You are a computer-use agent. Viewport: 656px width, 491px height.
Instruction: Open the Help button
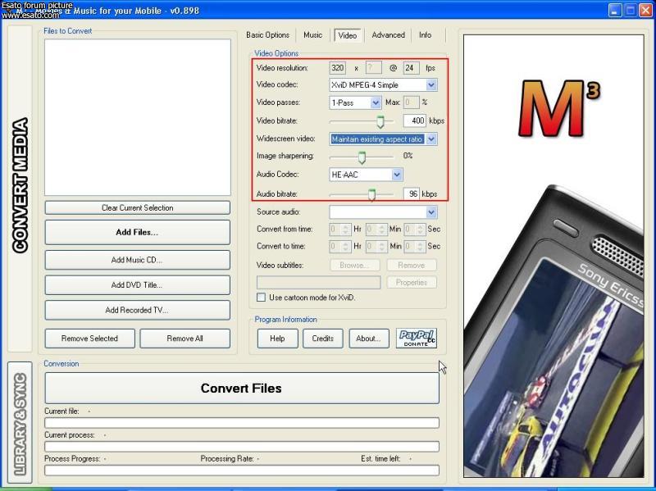tap(277, 339)
